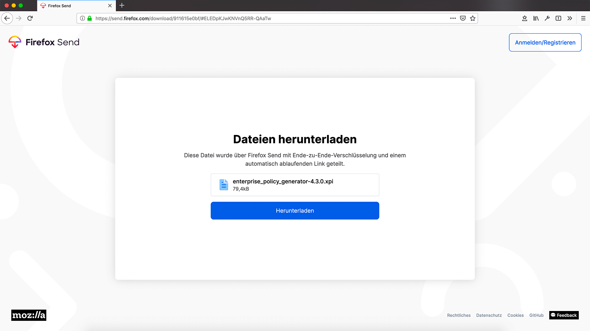This screenshot has width=590, height=331.
Task: Click the green fullscreen window button
Action: 20,6
